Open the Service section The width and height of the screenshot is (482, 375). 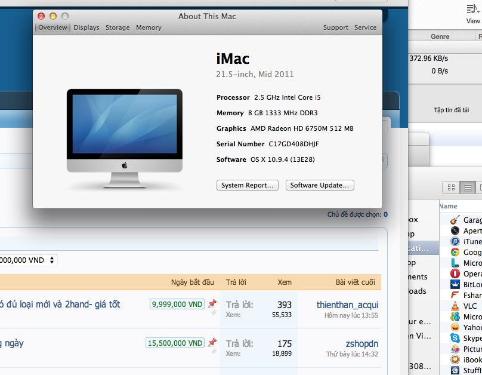pyautogui.click(x=365, y=27)
